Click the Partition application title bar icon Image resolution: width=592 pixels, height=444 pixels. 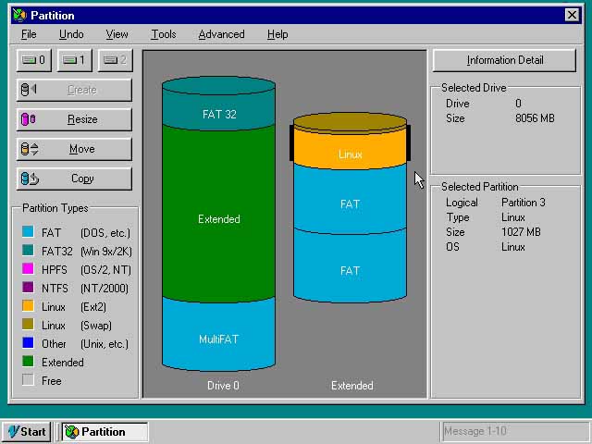(x=19, y=15)
